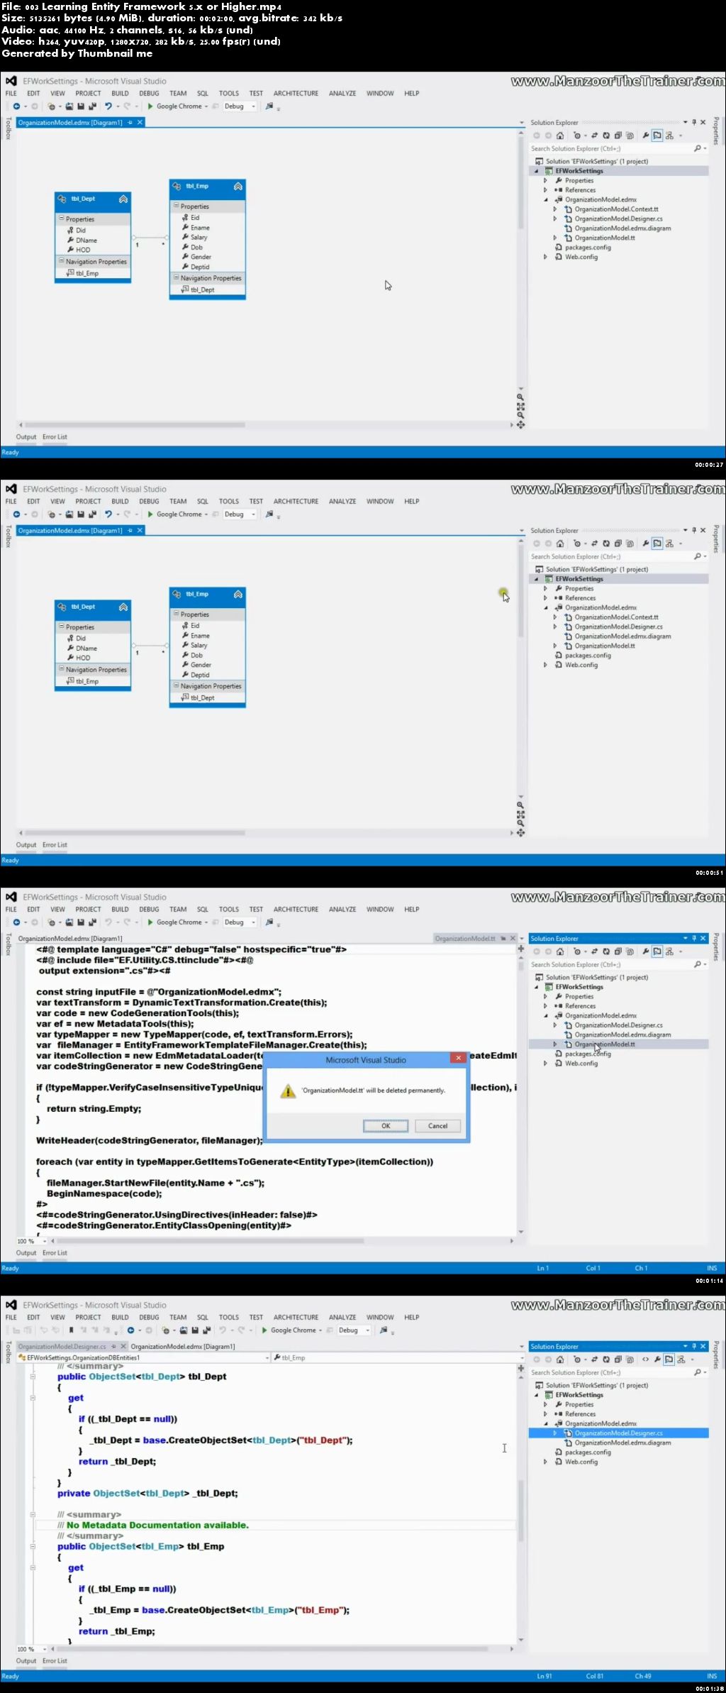Collapse tbl_Emp entity chevron in 00:00:27 frame

pyautogui.click(x=238, y=187)
